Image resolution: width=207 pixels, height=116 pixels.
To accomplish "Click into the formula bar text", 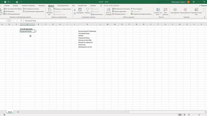I will tap(30, 21).
